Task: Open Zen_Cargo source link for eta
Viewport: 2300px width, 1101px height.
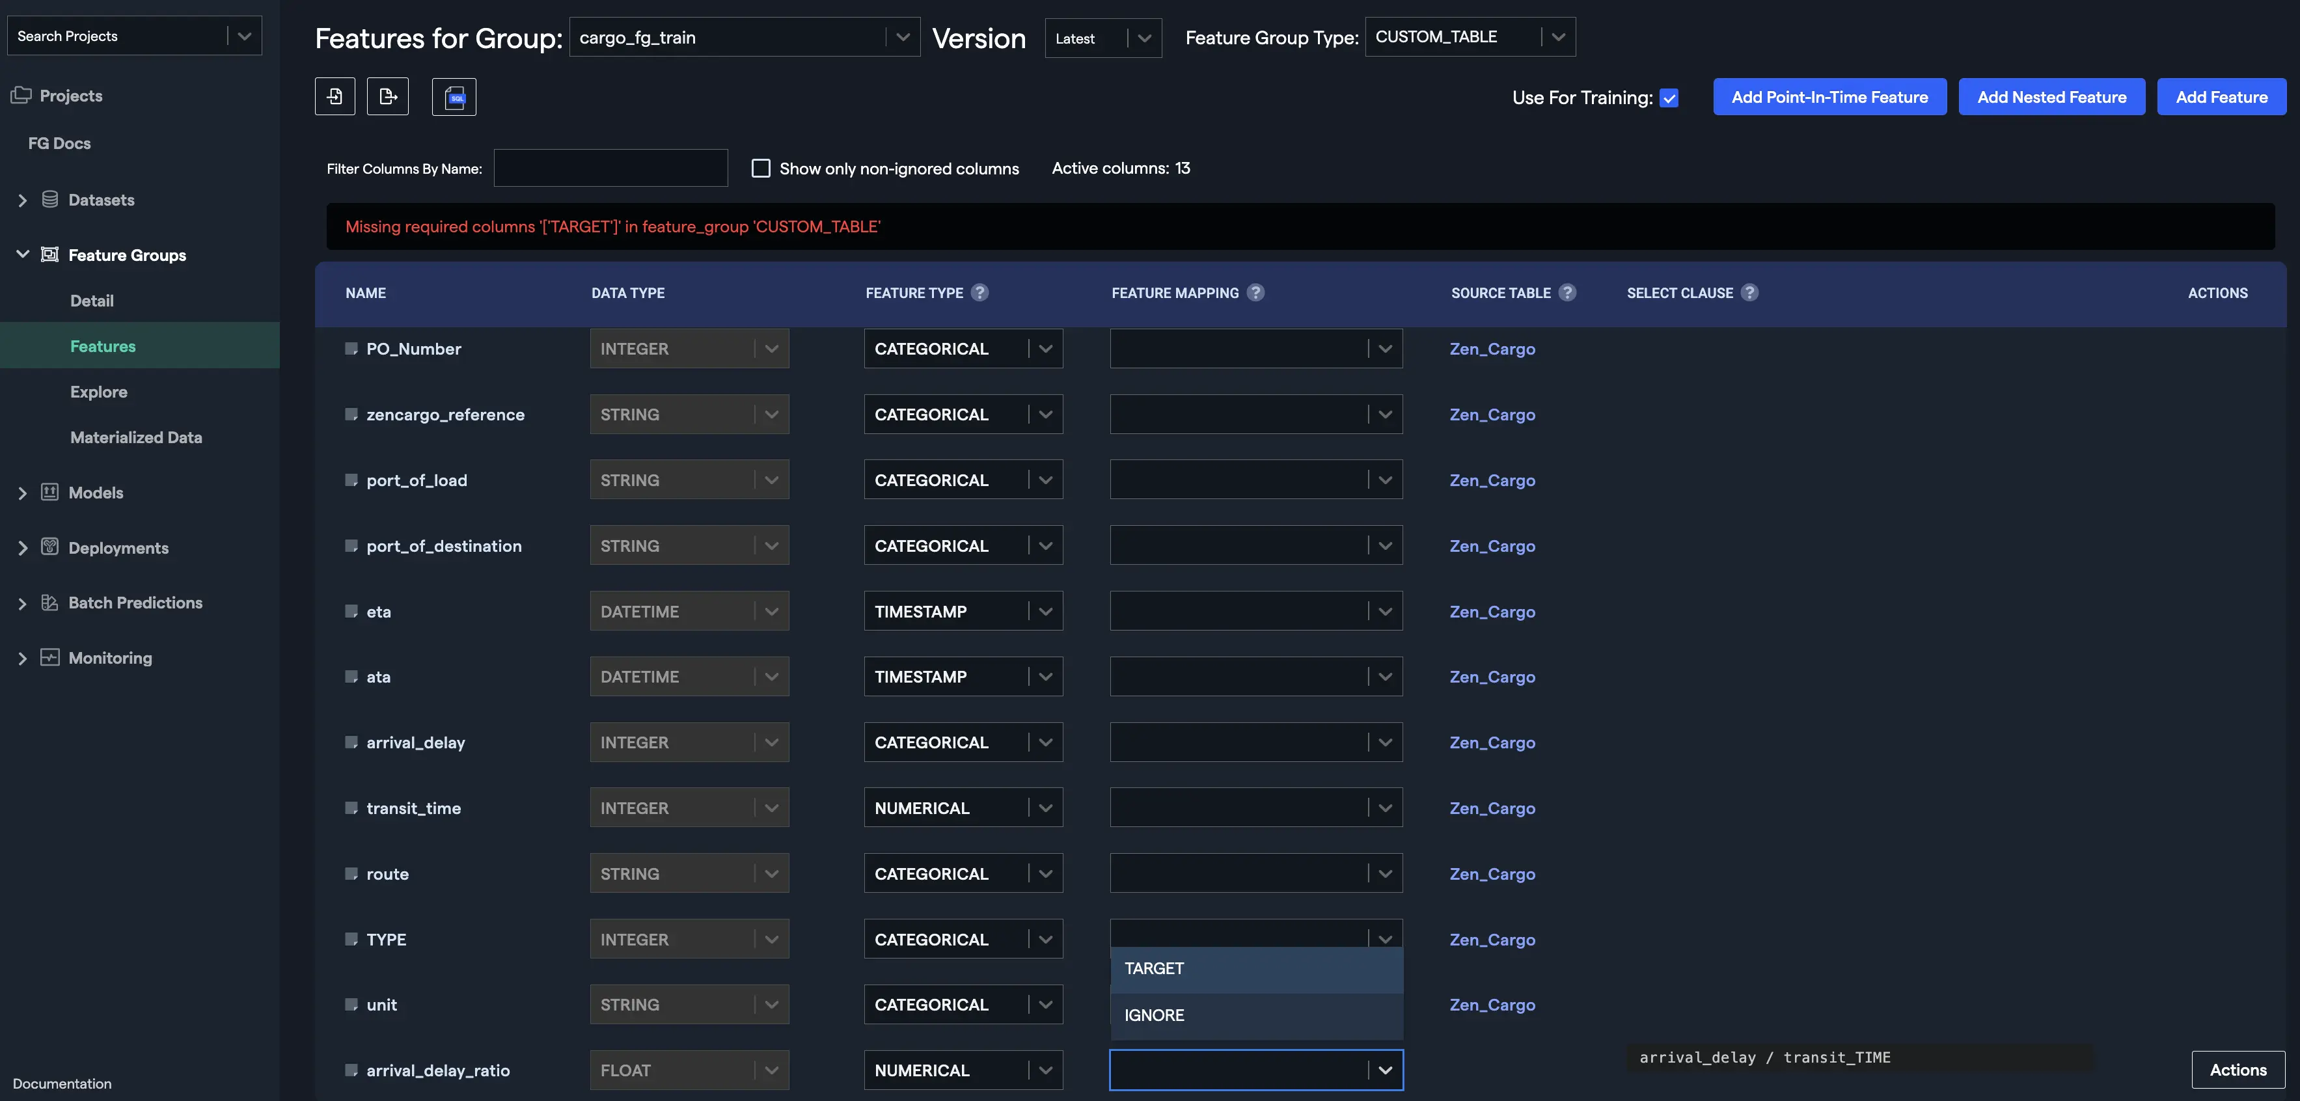Action: [1492, 612]
